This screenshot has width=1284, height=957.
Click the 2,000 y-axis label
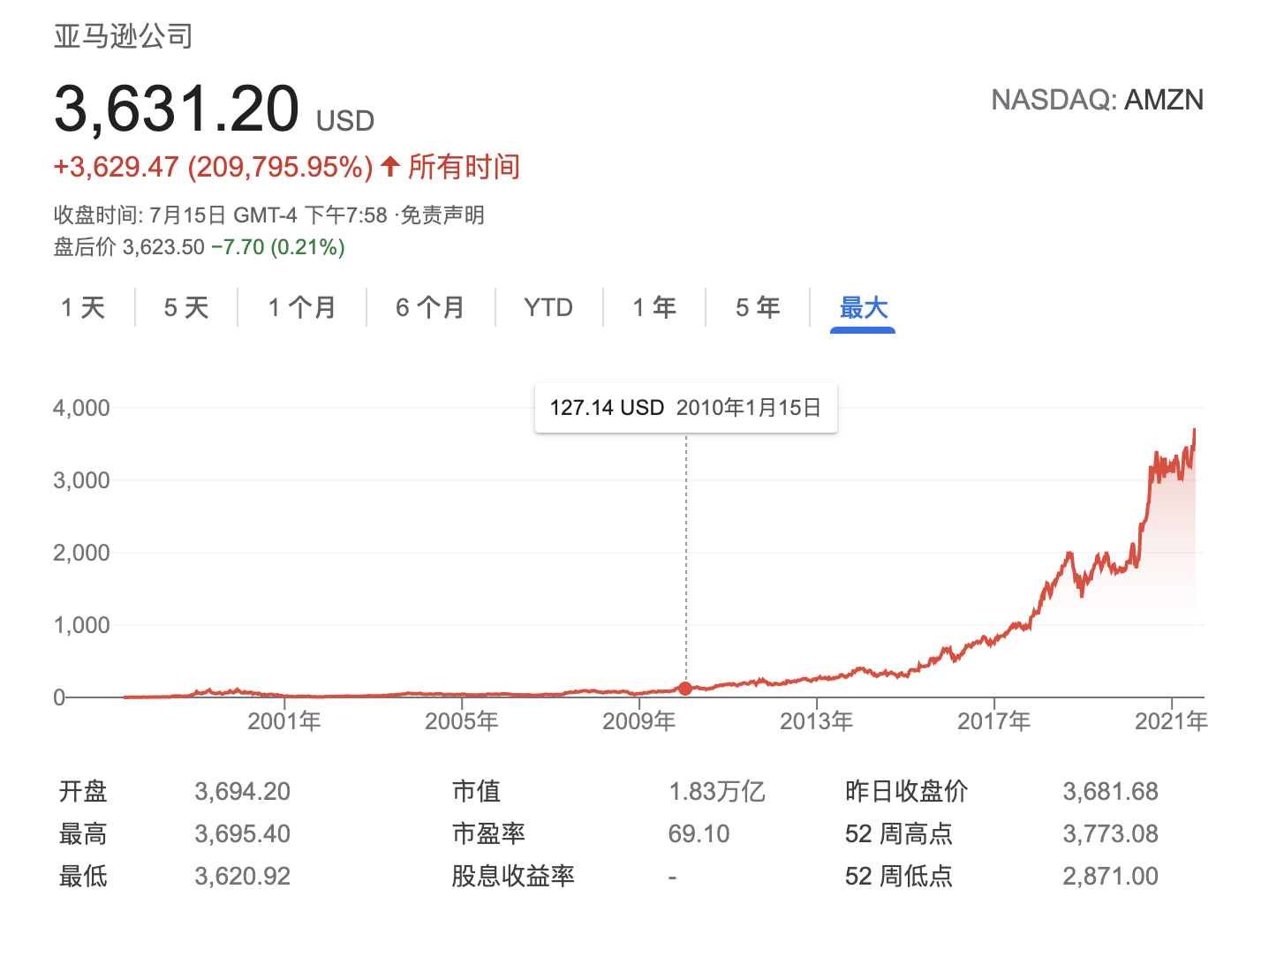click(81, 553)
